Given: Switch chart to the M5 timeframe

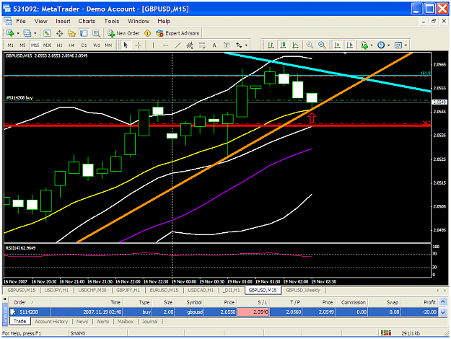Looking at the screenshot, I should [22, 45].
